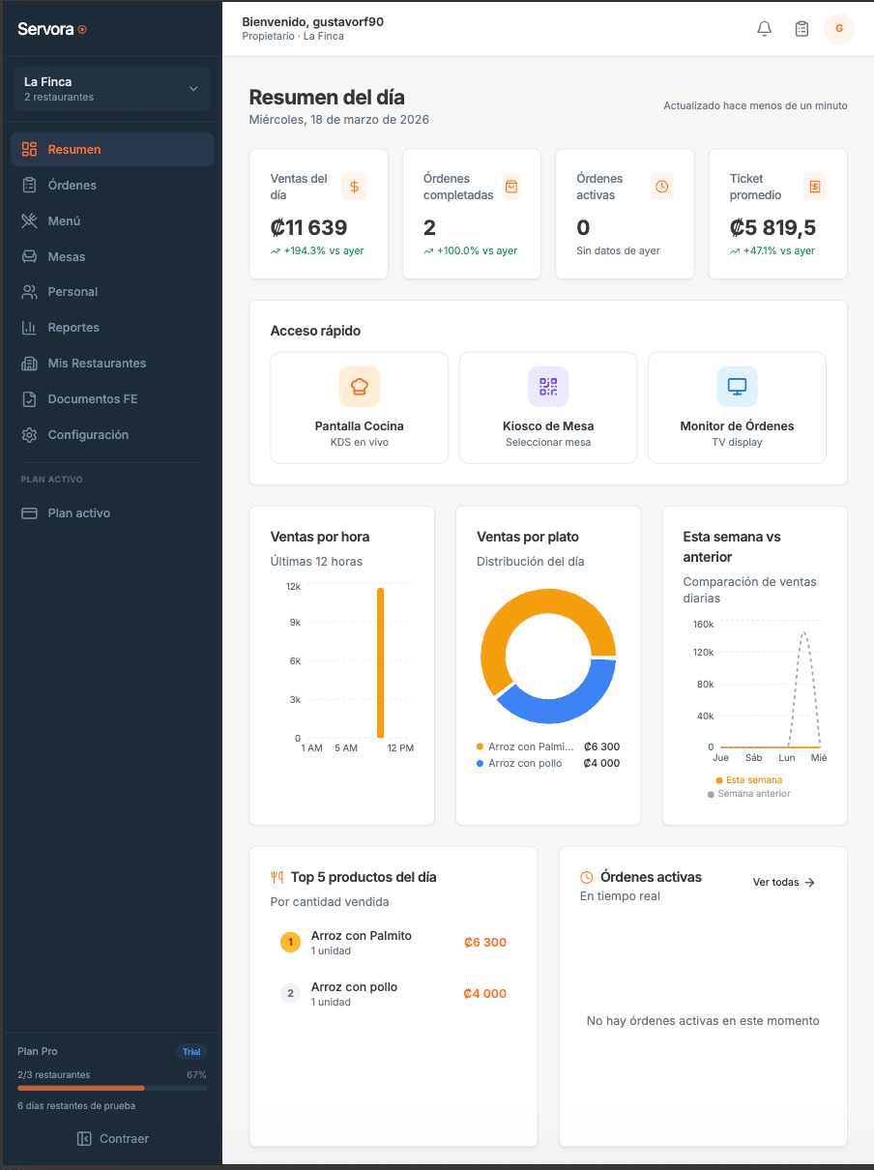Click the Ver todas link
The image size is (874, 1170).
pyautogui.click(x=783, y=883)
